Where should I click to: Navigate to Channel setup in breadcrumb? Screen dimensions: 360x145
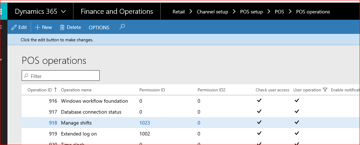pos(212,12)
